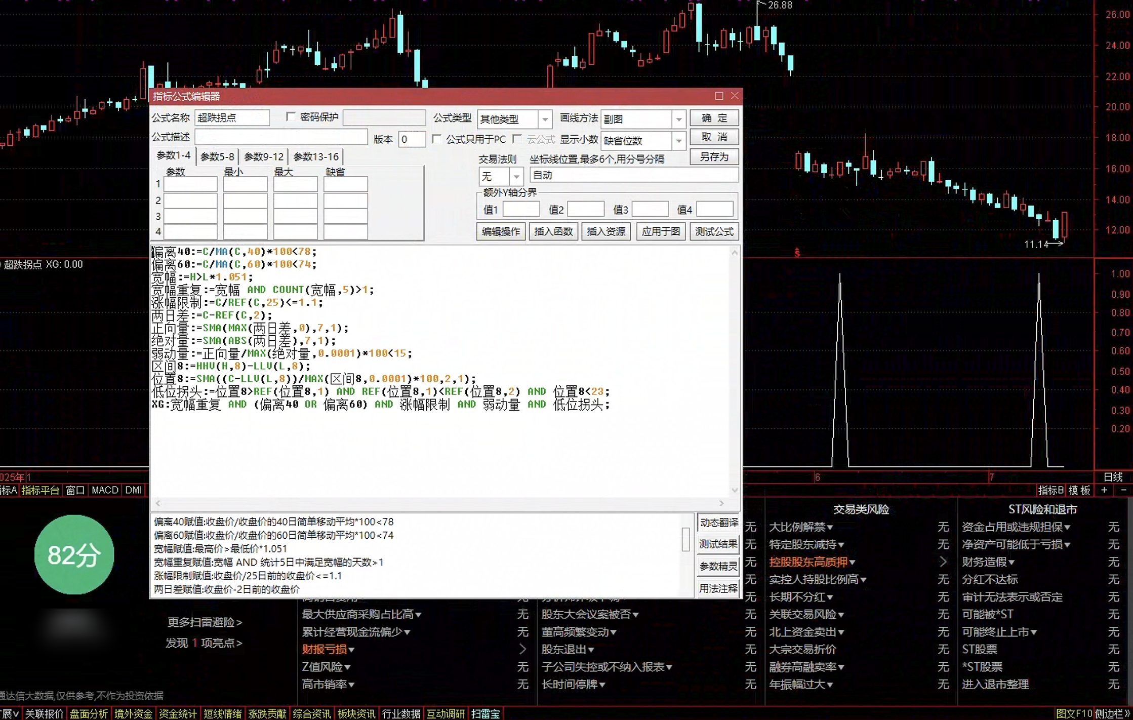Open 盘面分析 bottom tab
1133x720 pixels.
89,714
